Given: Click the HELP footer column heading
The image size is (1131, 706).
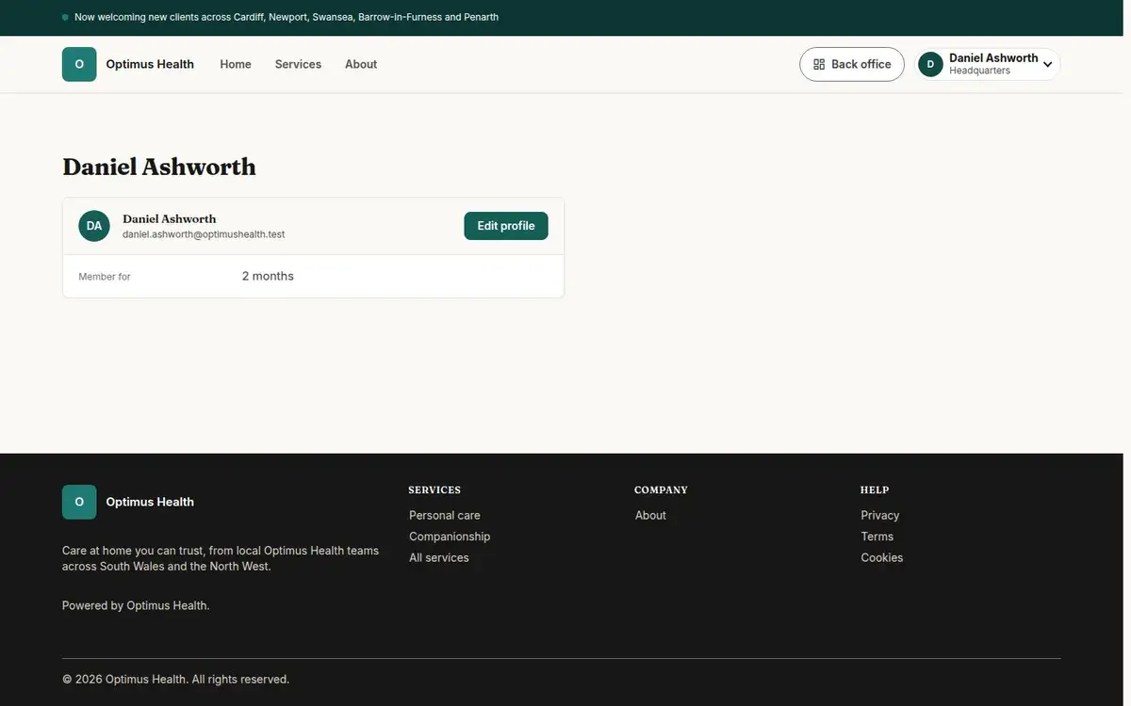Looking at the screenshot, I should point(875,489).
